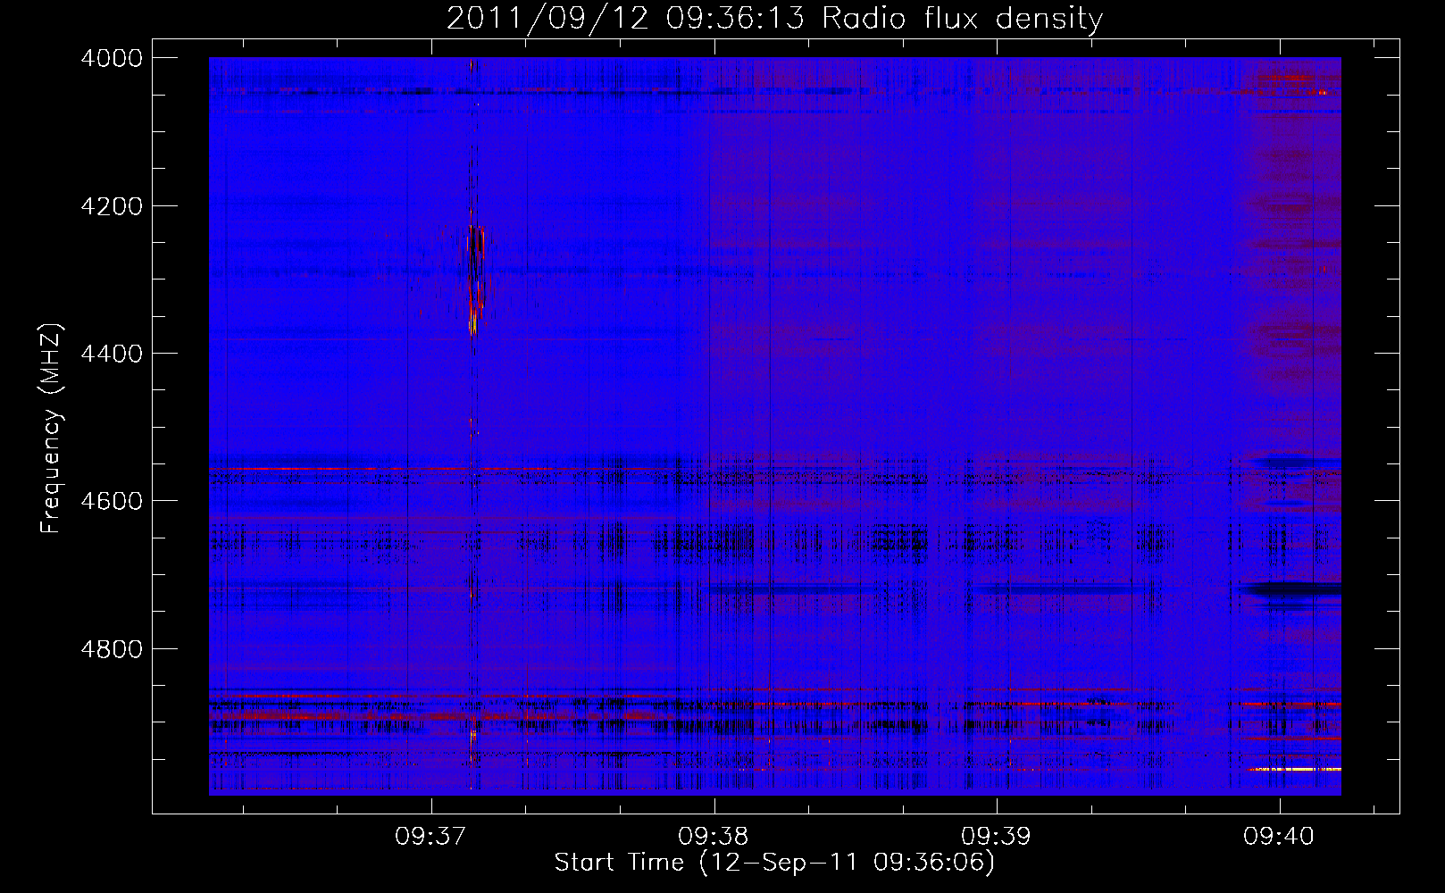Pick the 4200 frequency tick label

(112, 206)
